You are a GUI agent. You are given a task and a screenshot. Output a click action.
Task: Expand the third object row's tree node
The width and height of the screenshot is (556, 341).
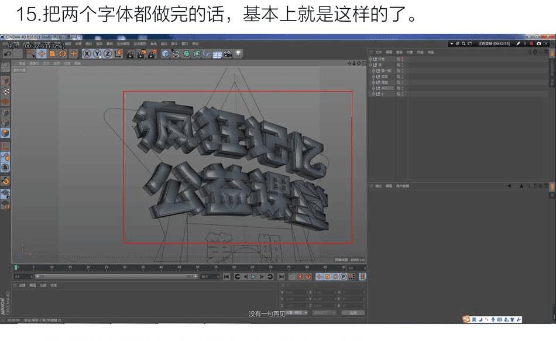click(373, 71)
